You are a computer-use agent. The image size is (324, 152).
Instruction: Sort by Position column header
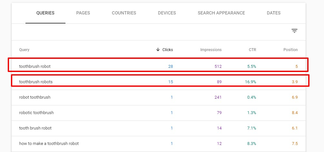(x=290, y=50)
